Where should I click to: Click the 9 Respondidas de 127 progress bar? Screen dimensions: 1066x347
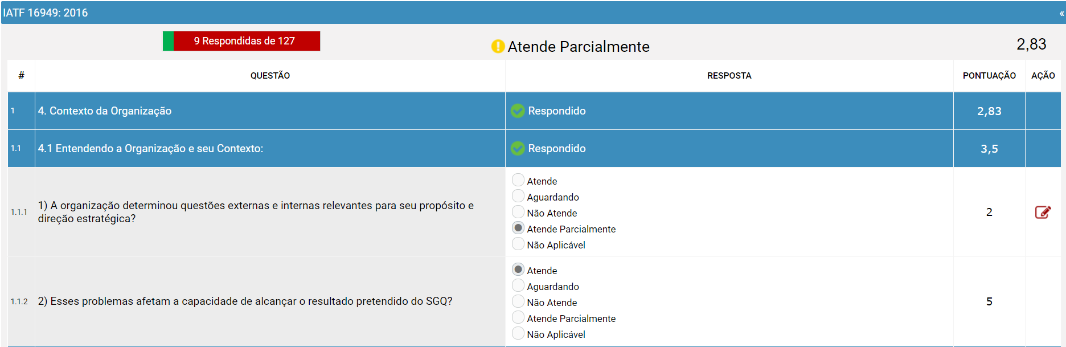click(x=241, y=41)
